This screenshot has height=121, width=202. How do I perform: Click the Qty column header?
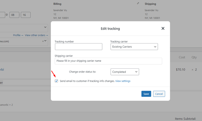click(194, 57)
